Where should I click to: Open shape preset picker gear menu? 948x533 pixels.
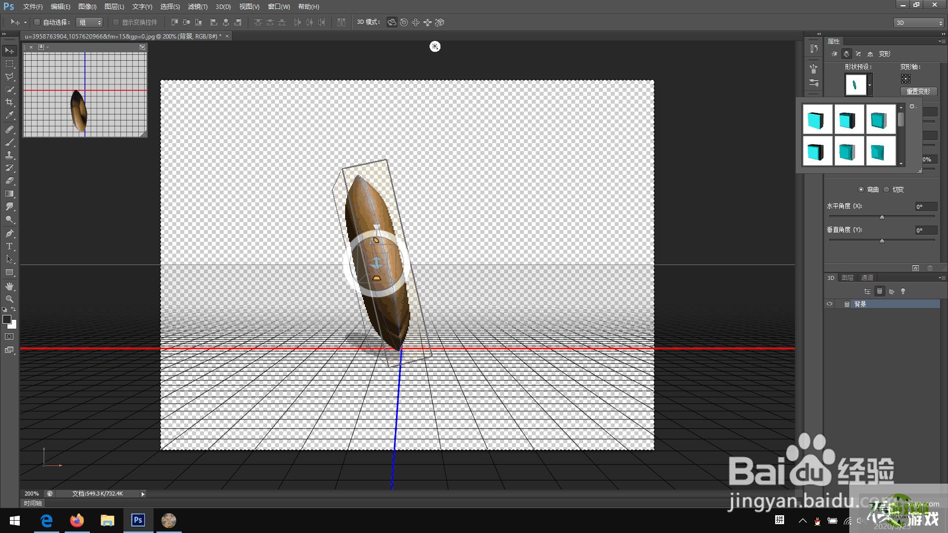click(x=912, y=106)
